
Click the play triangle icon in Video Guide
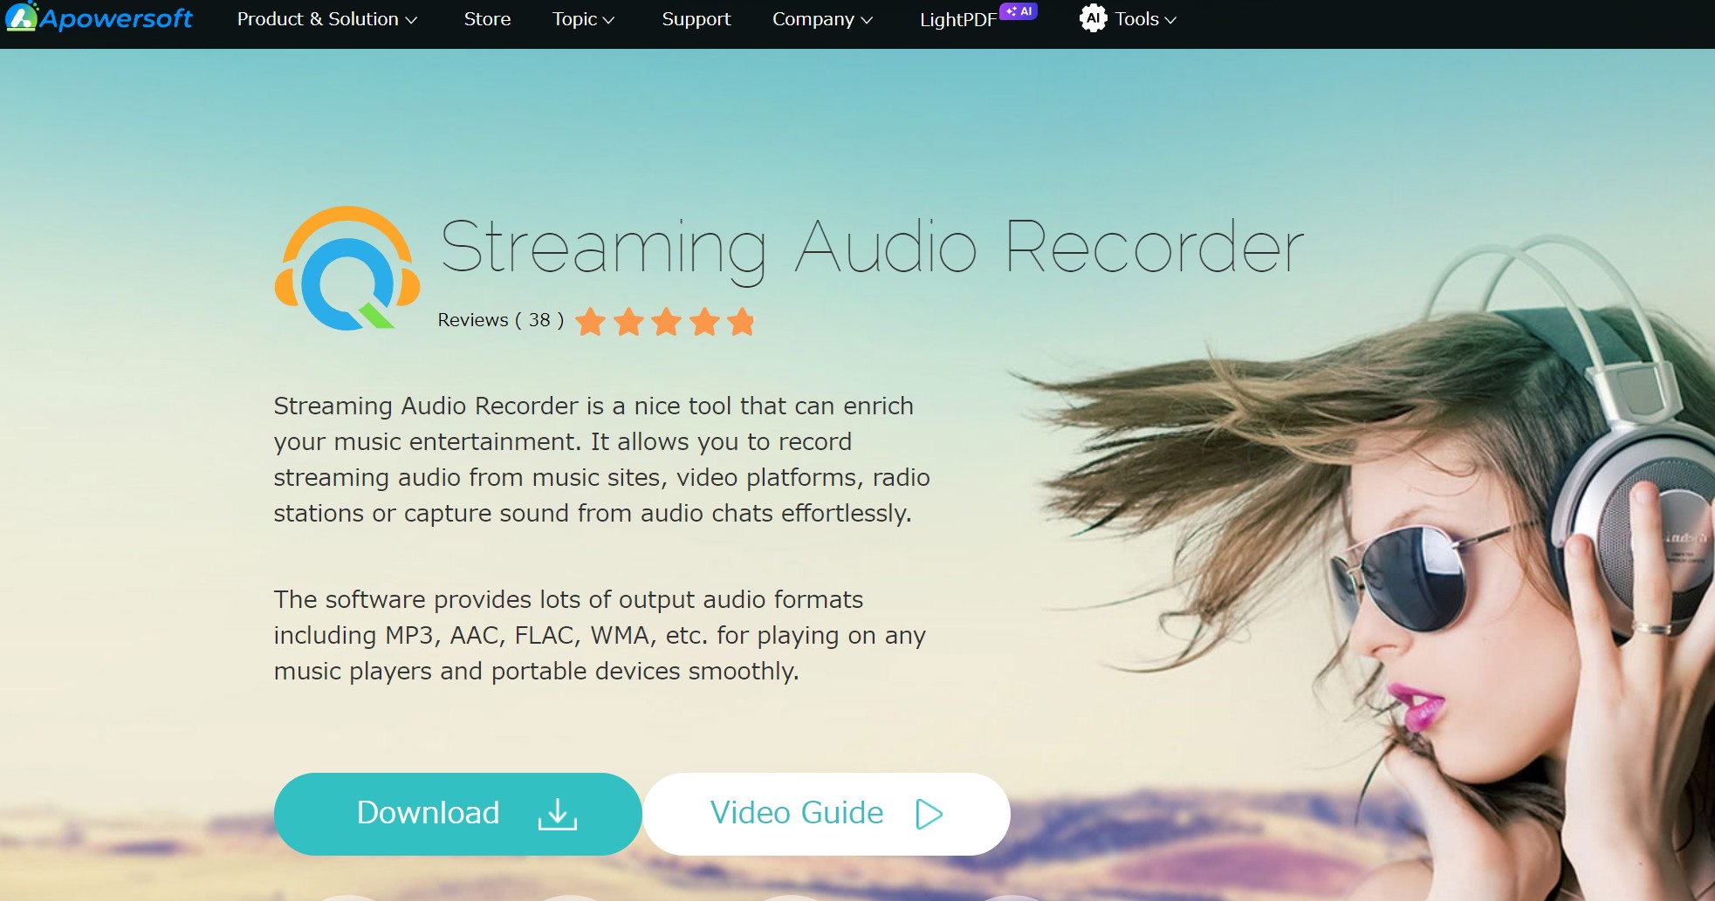[x=930, y=814]
